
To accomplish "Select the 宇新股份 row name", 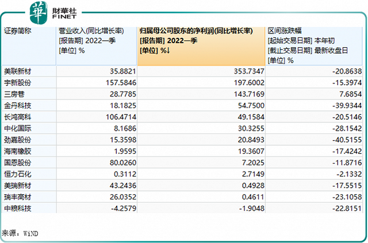I will [x=18, y=83].
